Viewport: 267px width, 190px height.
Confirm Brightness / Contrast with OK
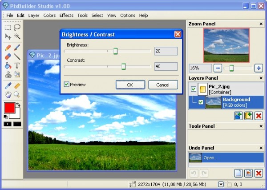click(x=130, y=85)
